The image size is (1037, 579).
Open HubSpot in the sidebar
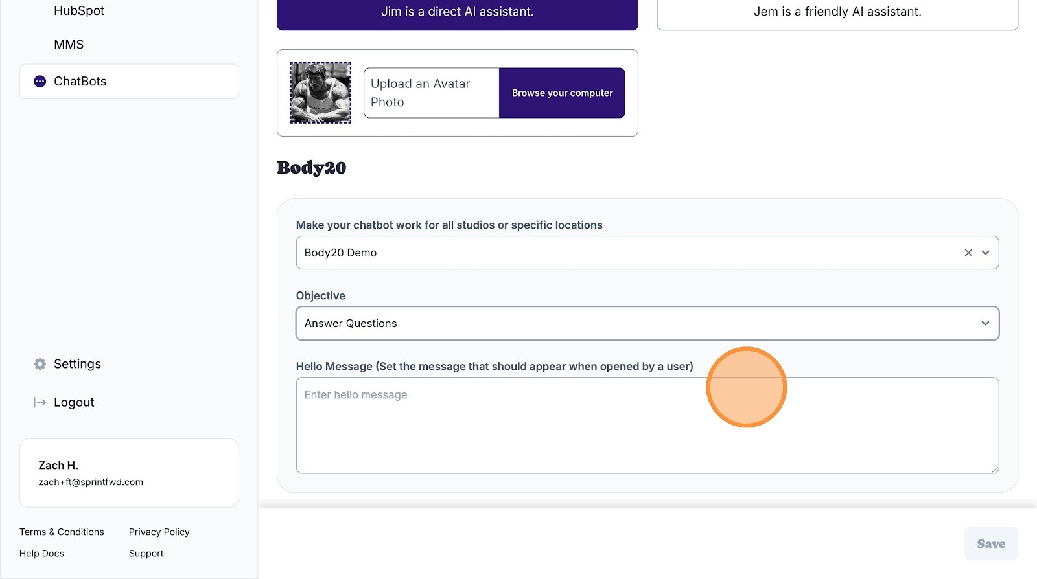coord(79,10)
